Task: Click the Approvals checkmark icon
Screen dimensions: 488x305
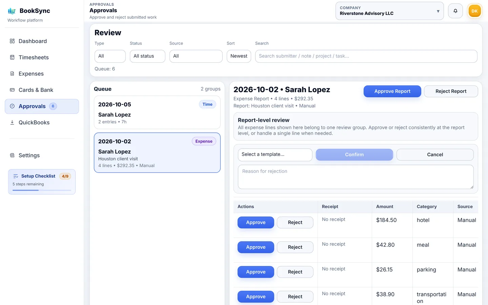Action: coord(12,106)
